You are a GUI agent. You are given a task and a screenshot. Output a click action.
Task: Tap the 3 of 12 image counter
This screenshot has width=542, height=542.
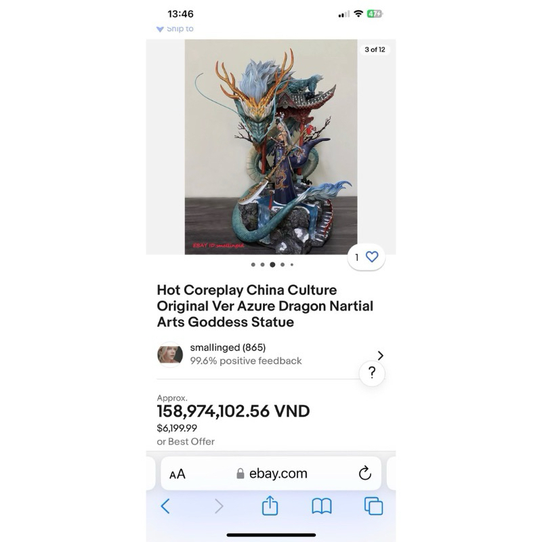pos(375,49)
